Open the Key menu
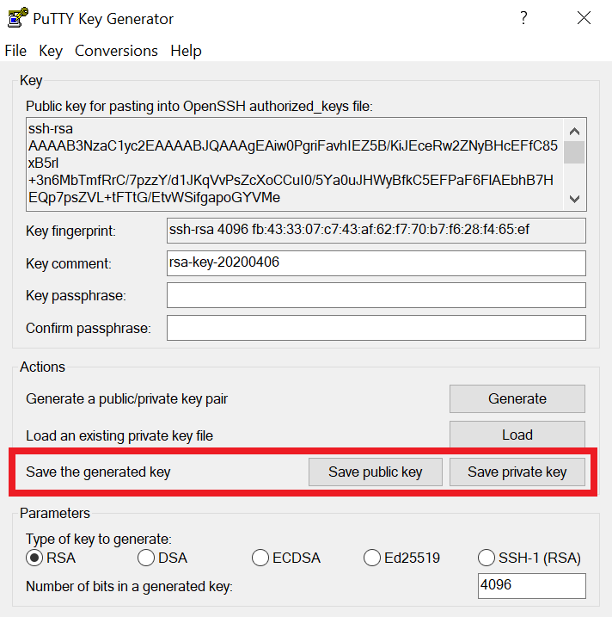This screenshot has width=612, height=617. [51, 51]
